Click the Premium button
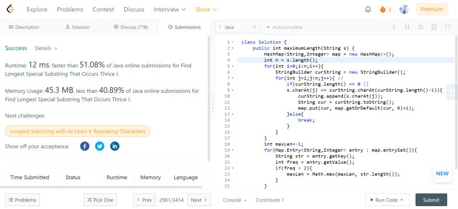The width and height of the screenshot is (458, 209). (x=432, y=9)
